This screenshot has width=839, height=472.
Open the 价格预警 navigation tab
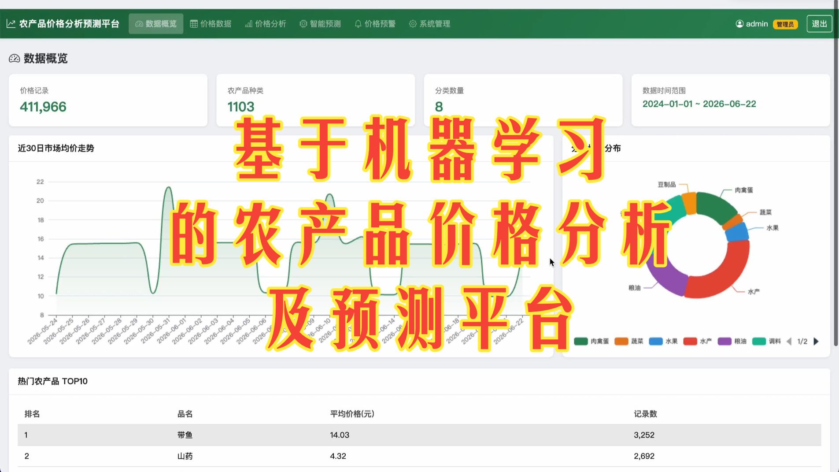pos(375,23)
